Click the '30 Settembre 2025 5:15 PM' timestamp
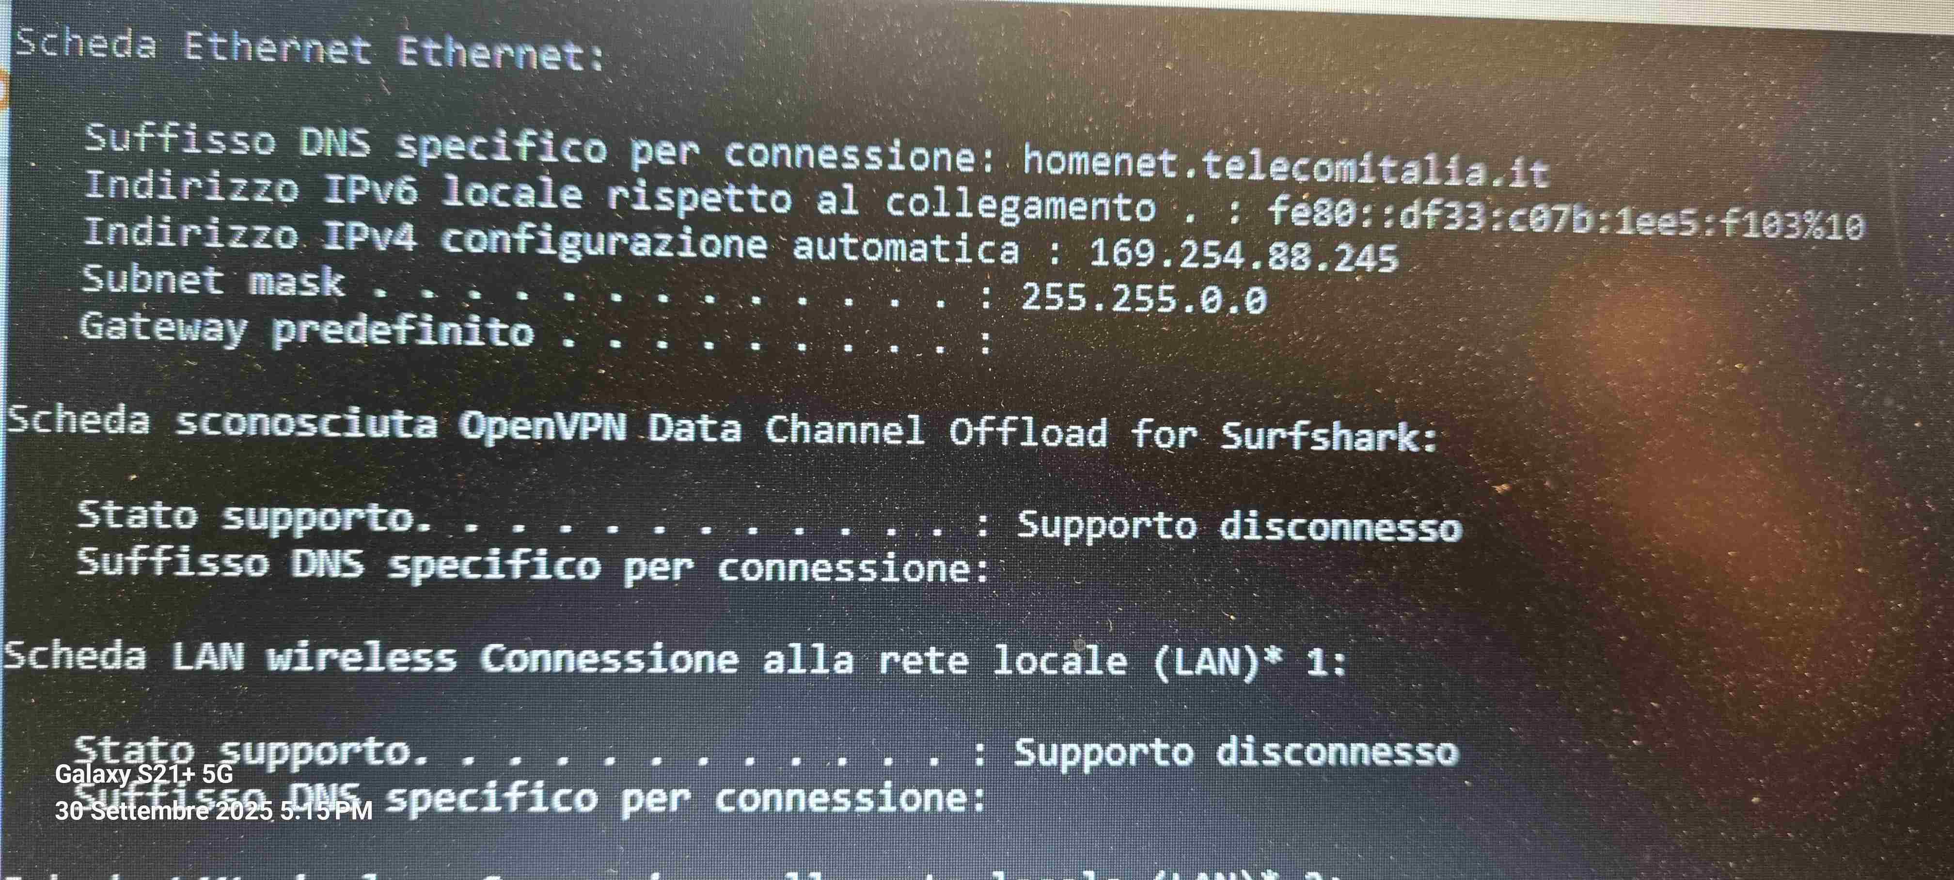 point(214,810)
